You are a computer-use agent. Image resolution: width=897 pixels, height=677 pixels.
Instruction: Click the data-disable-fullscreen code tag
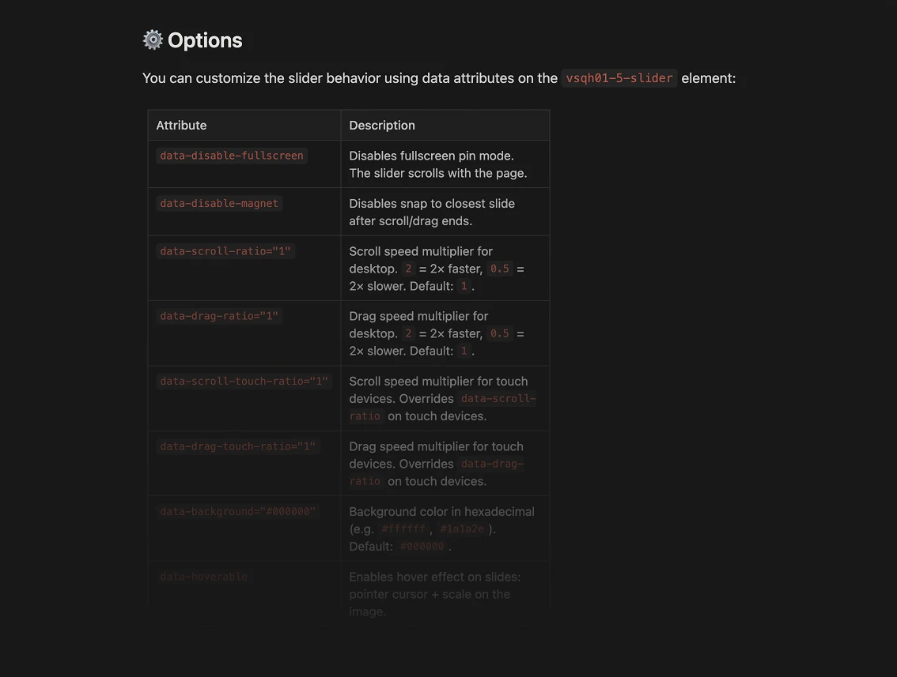pyautogui.click(x=232, y=156)
